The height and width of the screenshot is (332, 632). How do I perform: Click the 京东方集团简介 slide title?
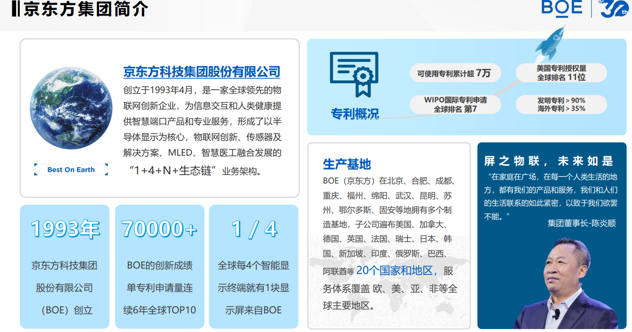coord(85,9)
